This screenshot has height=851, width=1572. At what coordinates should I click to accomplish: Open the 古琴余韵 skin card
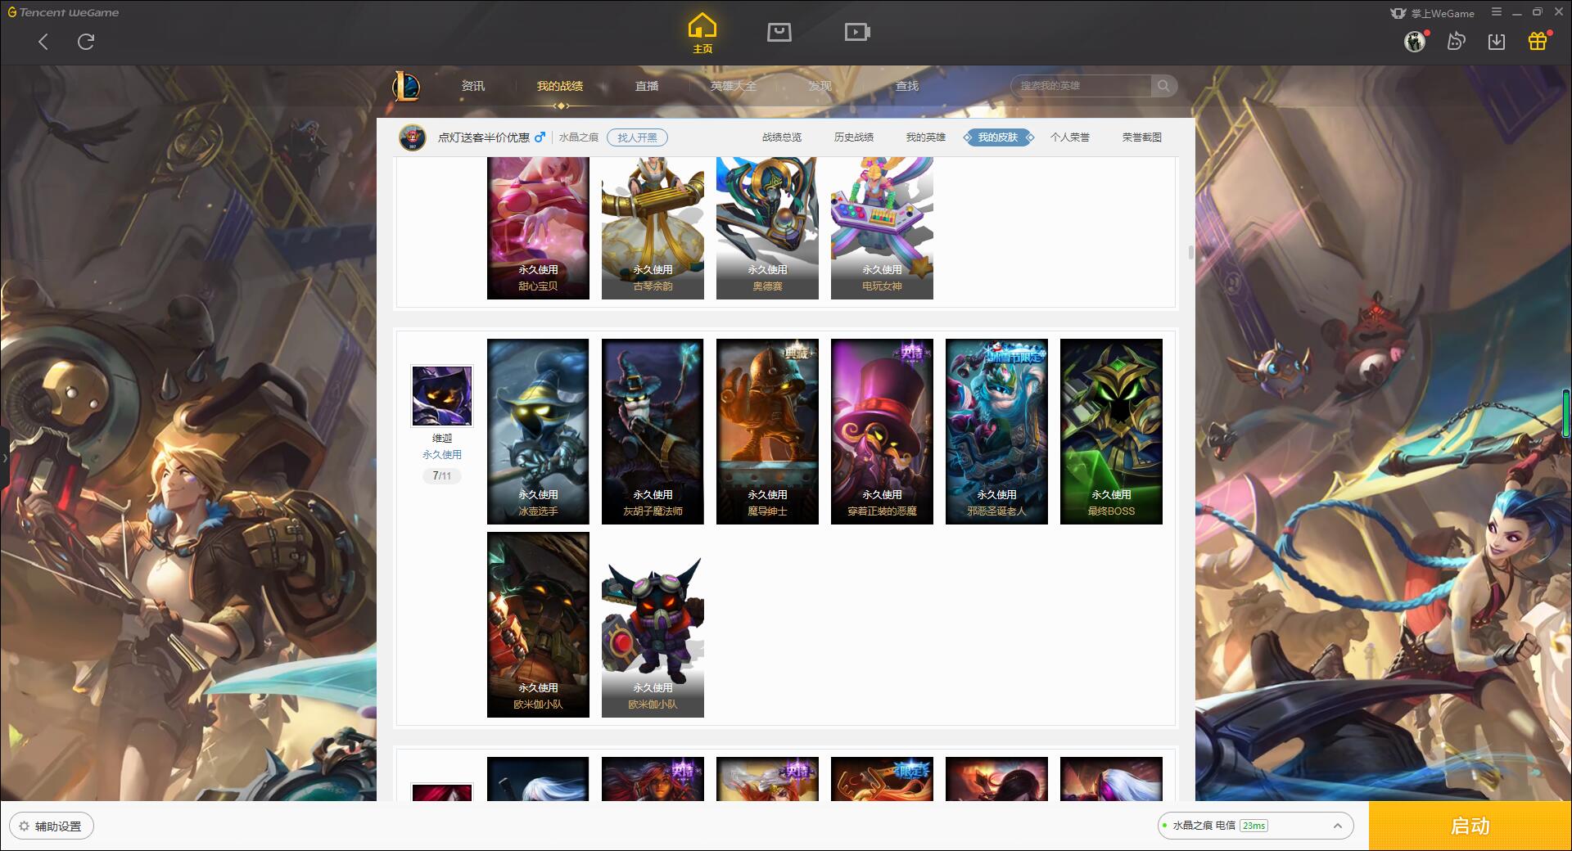tap(653, 228)
